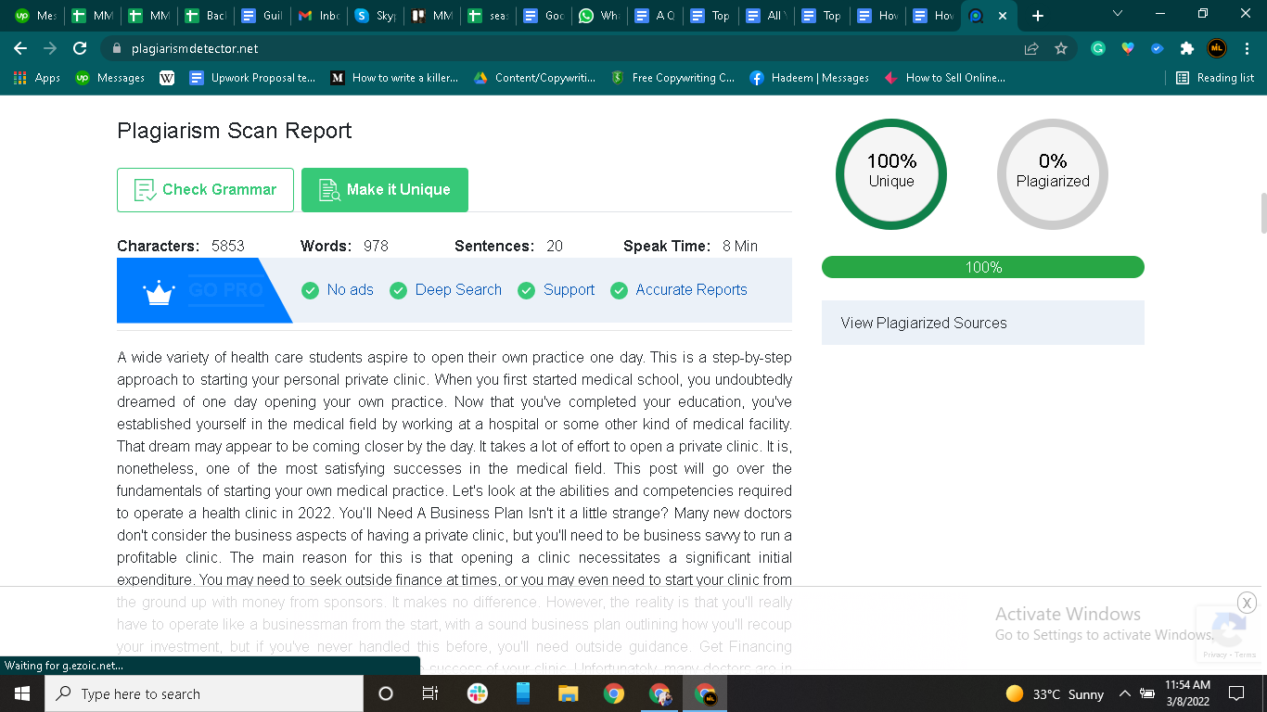Click the 100% Unique circle gauge
The image size is (1267, 712).
coord(891,173)
